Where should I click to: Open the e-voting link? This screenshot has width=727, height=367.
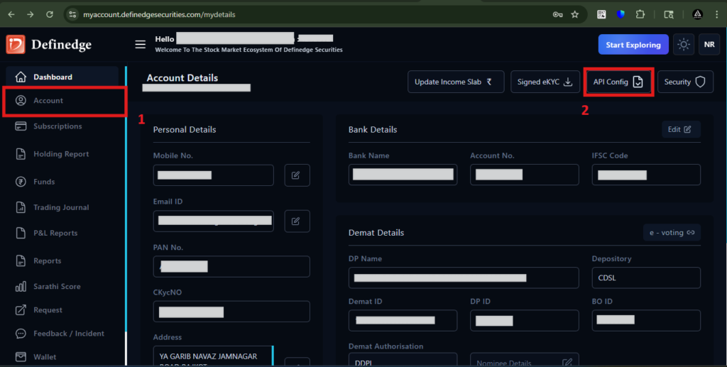point(672,233)
